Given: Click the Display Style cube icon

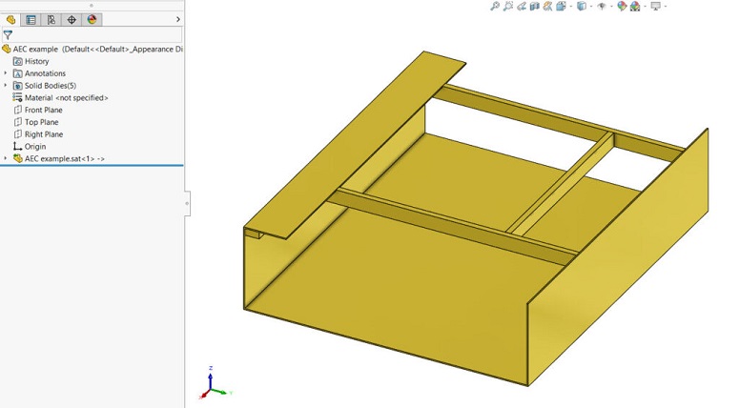Looking at the screenshot, I should click(582, 6).
